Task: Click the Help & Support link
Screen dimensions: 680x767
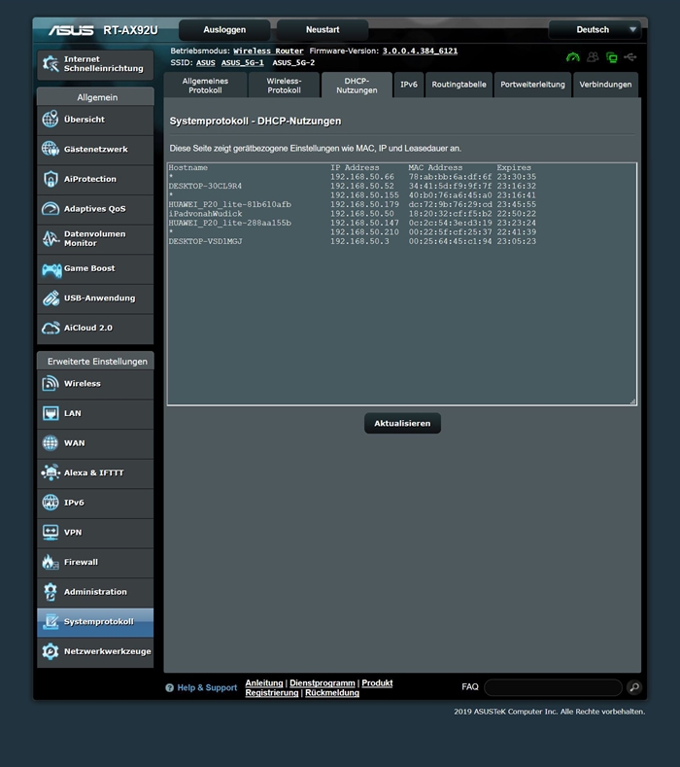Action: click(207, 687)
